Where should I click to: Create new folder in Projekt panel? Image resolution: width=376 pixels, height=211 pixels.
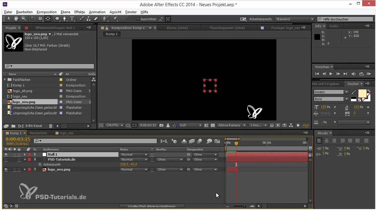13,126
